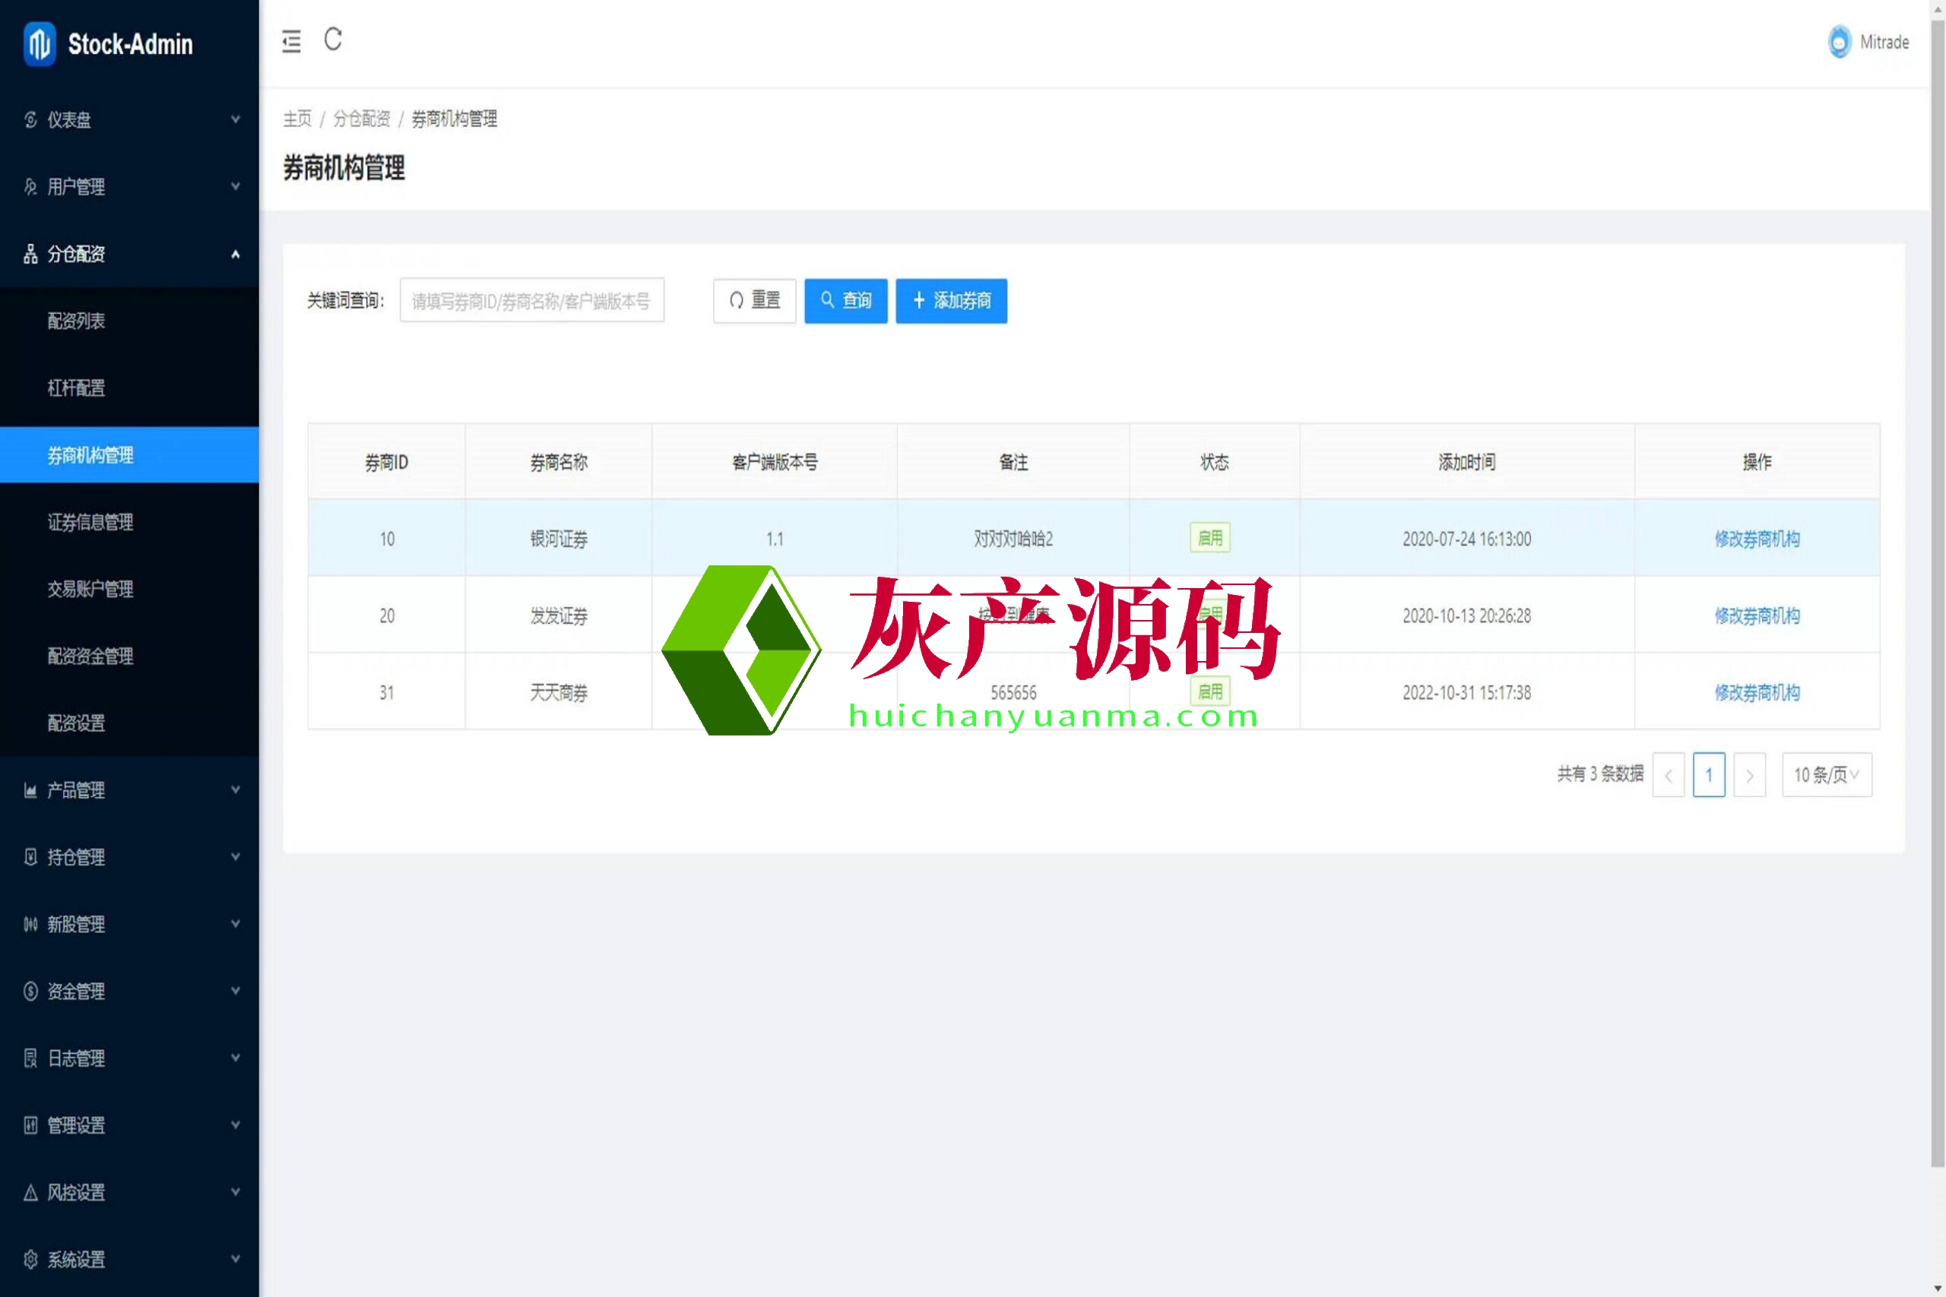
Task: Click the 资金管理 coin icon
Action: [x=30, y=991]
